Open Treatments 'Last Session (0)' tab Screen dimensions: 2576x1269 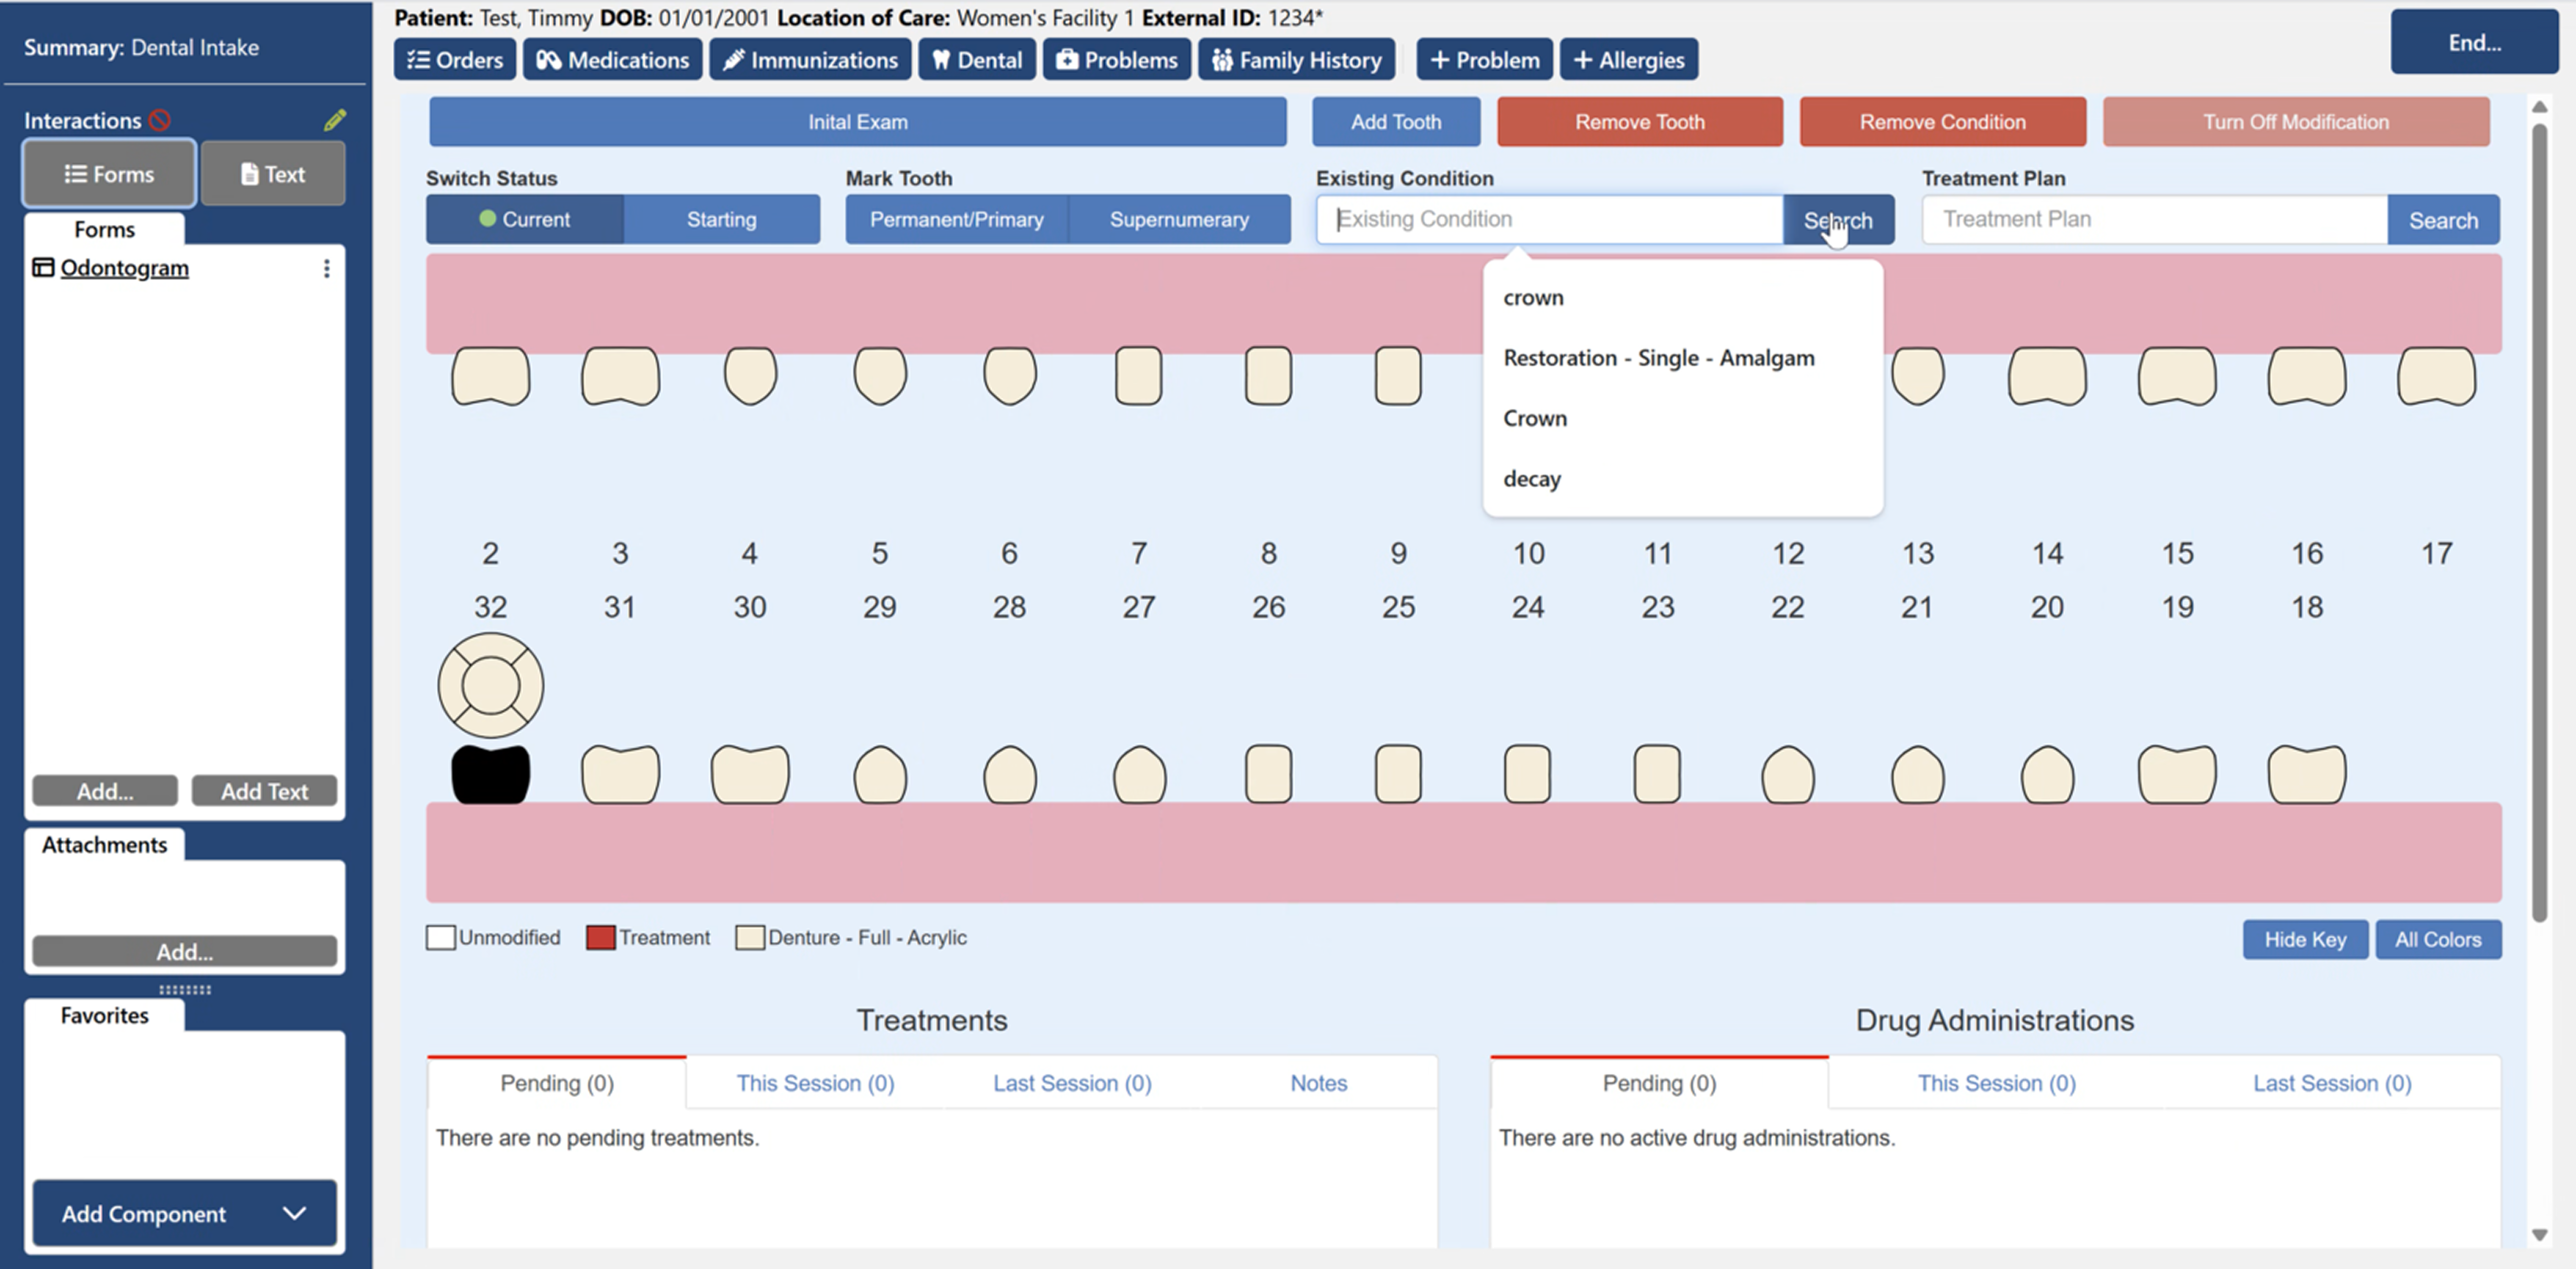(1072, 1083)
